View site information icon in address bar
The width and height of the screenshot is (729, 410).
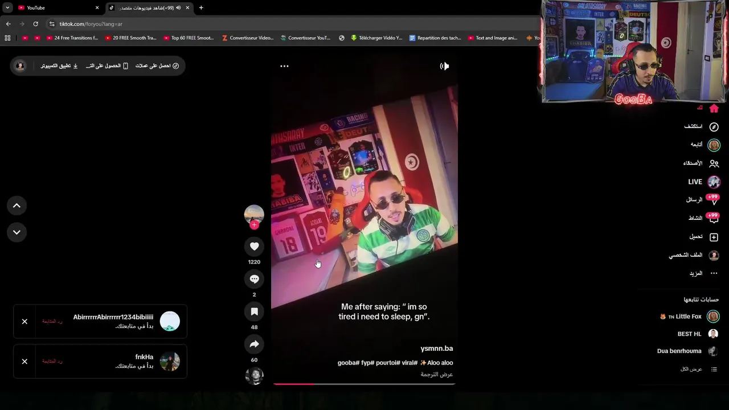coord(52,24)
